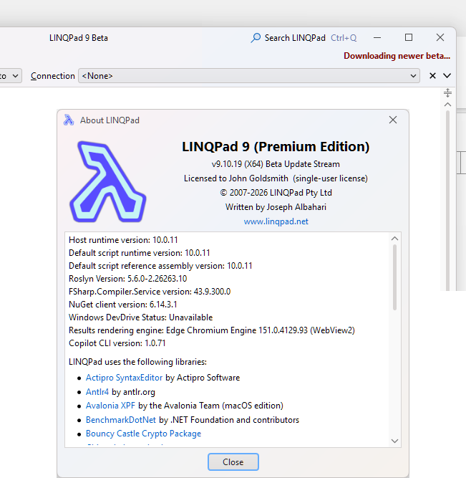Maximize the LINQPad 9 Beta window
466x478 pixels.
tap(409, 37)
